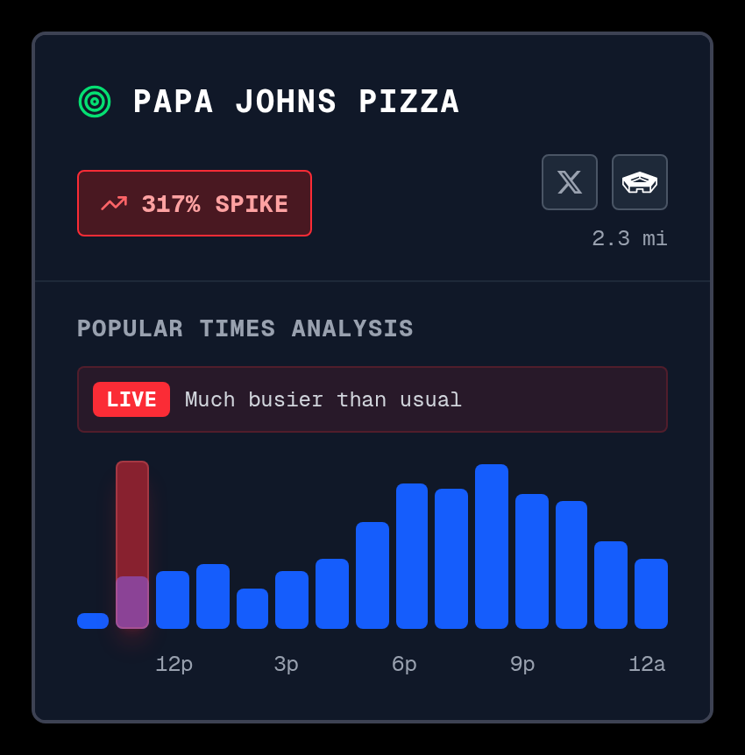745x755 pixels.
Task: Click the 6p time axis label
Action: pyautogui.click(x=404, y=664)
